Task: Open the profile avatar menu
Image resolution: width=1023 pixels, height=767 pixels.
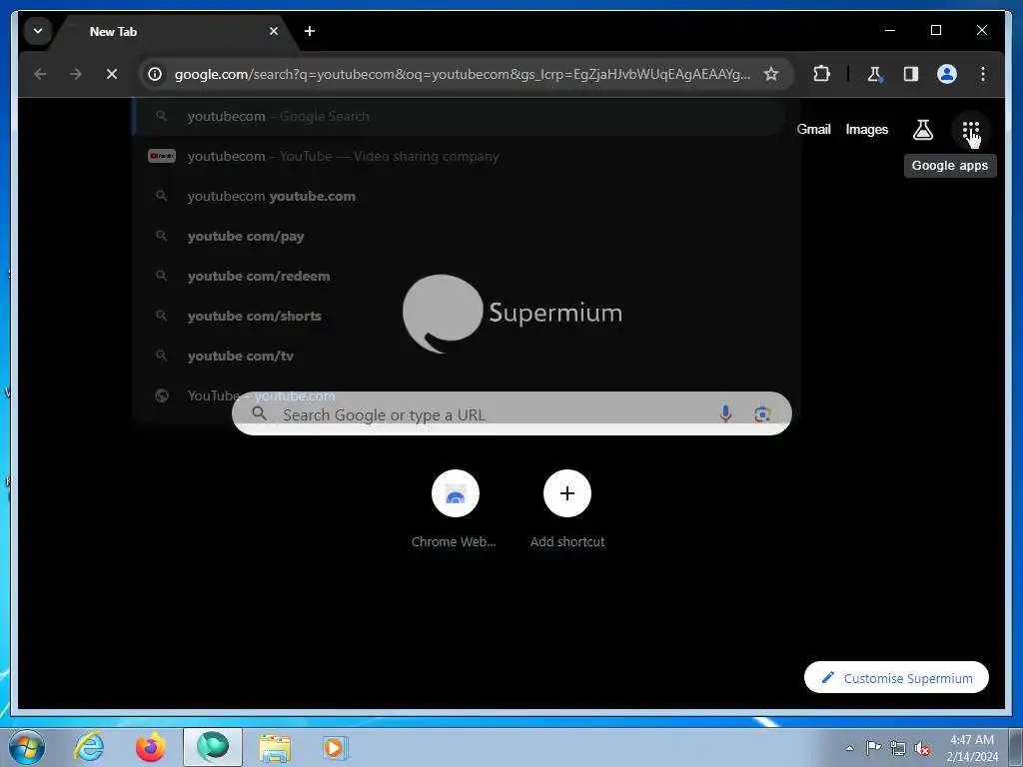Action: [947, 74]
